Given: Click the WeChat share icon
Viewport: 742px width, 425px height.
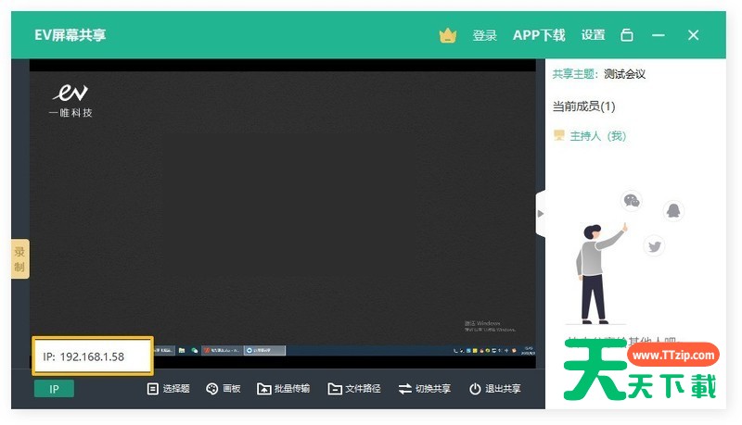Looking at the screenshot, I should point(632,200).
